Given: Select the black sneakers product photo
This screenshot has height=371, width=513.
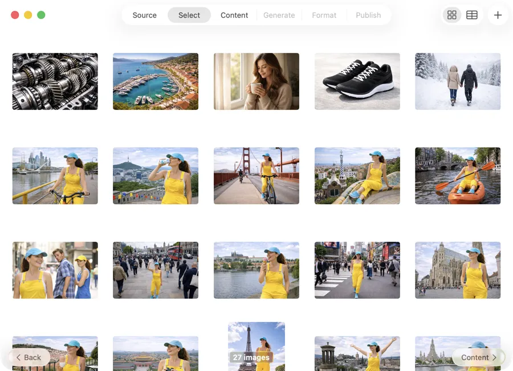Looking at the screenshot, I should click(357, 81).
